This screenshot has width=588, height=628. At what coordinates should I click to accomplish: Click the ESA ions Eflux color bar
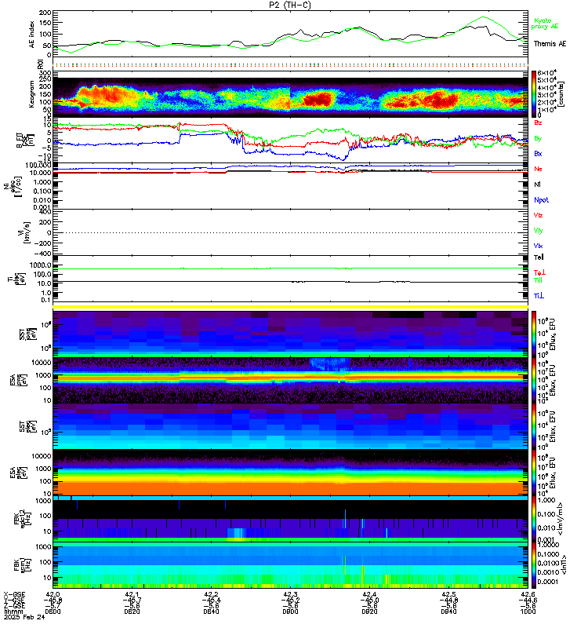click(x=534, y=380)
